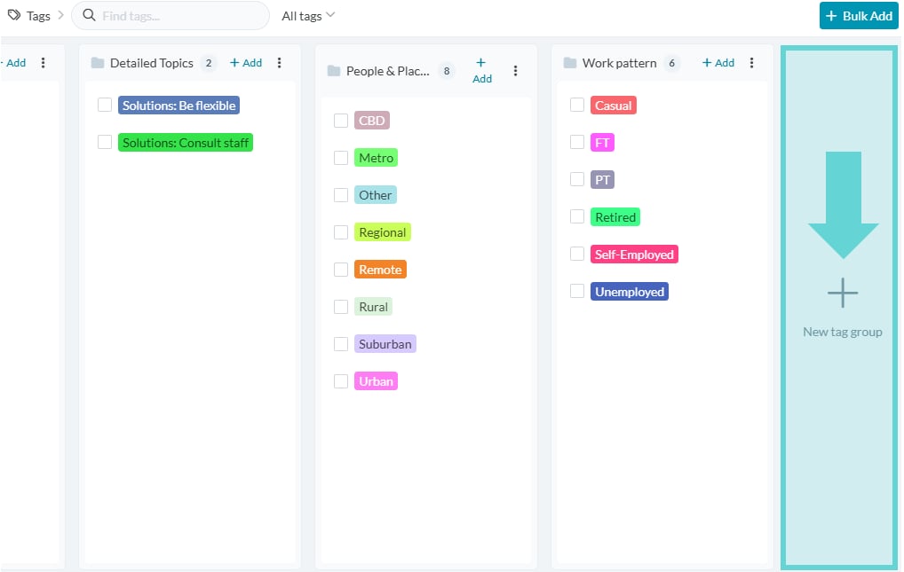Click Add in the leftmost partially visible group

[x=14, y=63]
